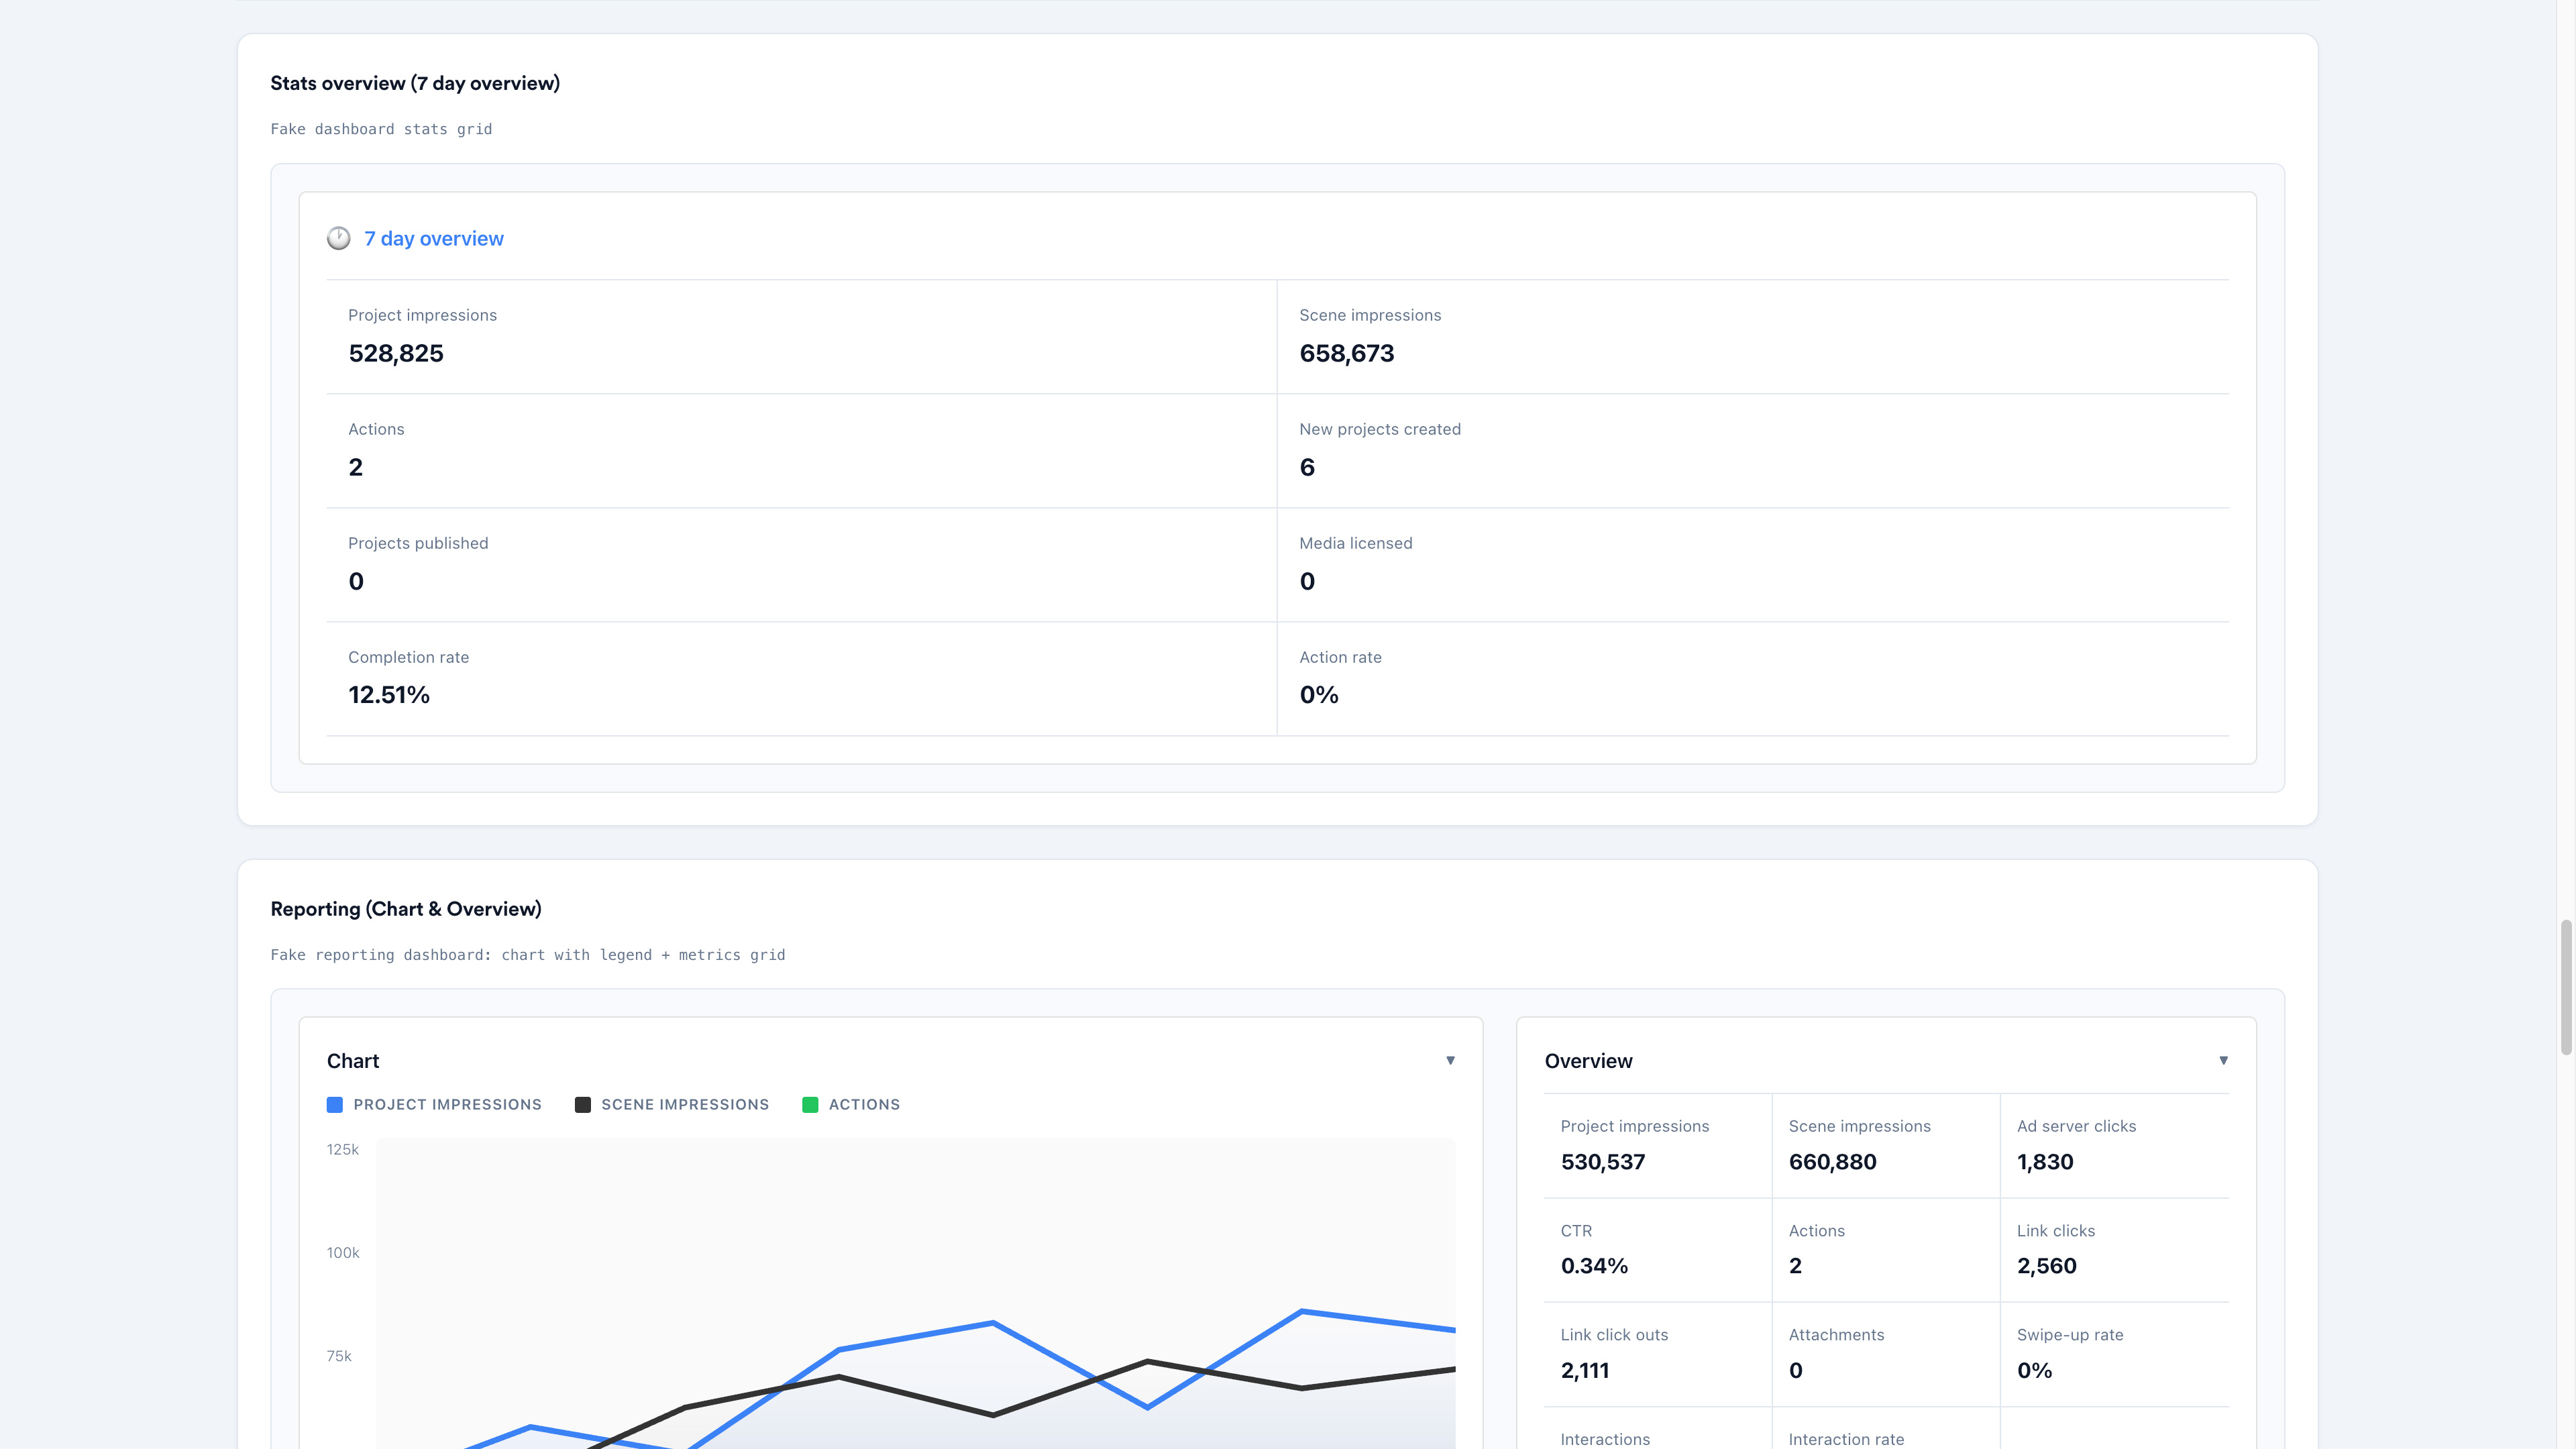Viewport: 2576px width, 1449px height.
Task: Click the ACTIONS legend label
Action: click(x=864, y=1104)
